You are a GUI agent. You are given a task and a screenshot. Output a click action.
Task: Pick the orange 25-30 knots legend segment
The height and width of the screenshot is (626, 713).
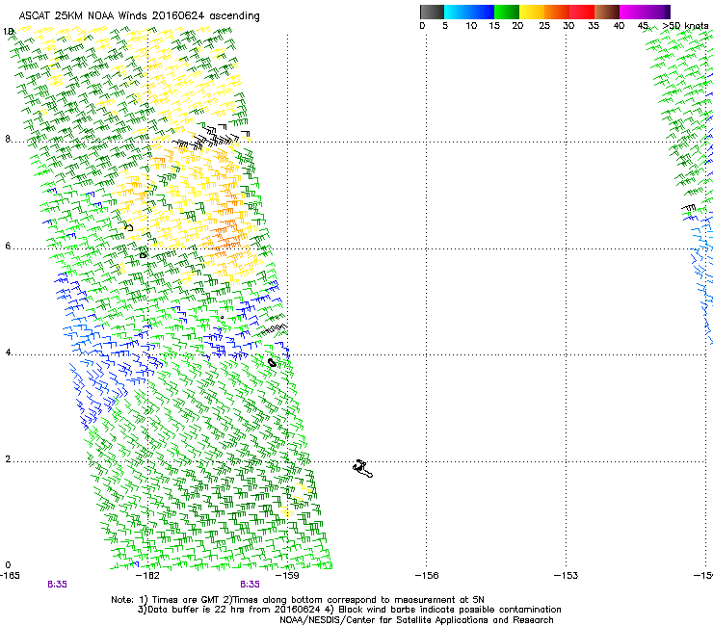point(557,12)
